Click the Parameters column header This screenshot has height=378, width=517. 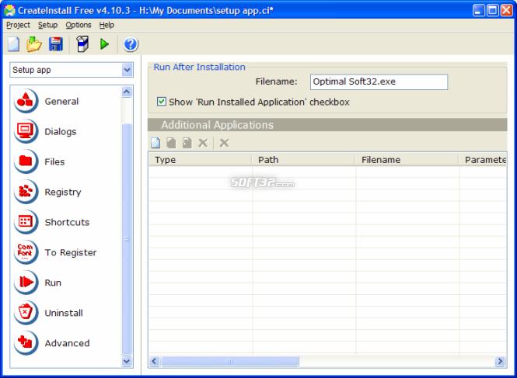click(x=483, y=160)
